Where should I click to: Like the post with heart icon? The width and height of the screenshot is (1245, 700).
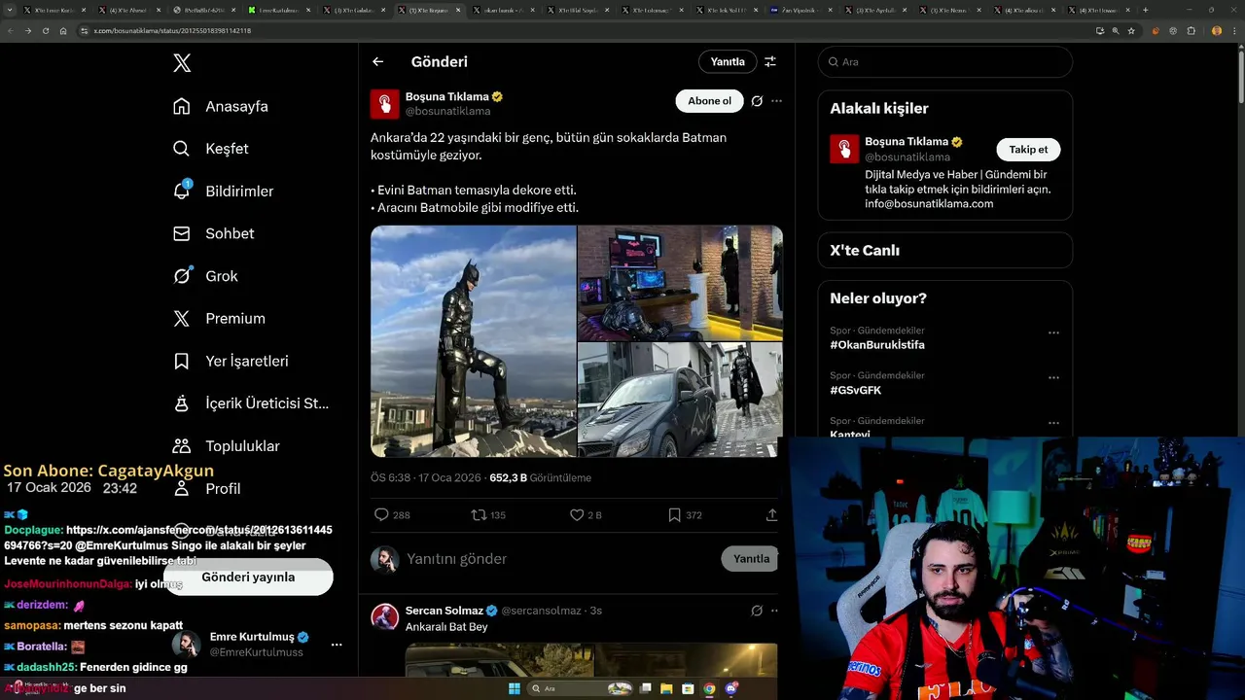577,515
